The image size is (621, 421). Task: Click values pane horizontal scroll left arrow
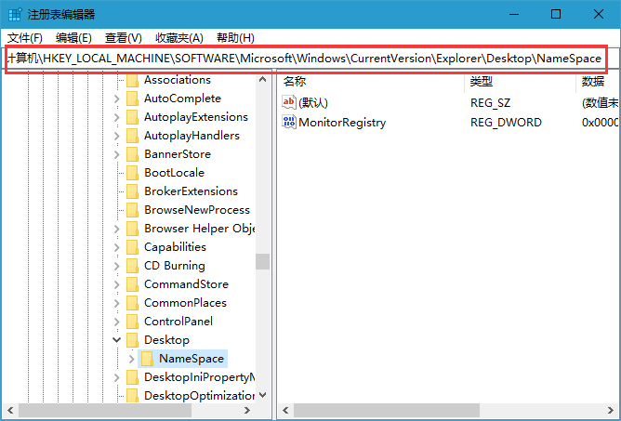(285, 410)
